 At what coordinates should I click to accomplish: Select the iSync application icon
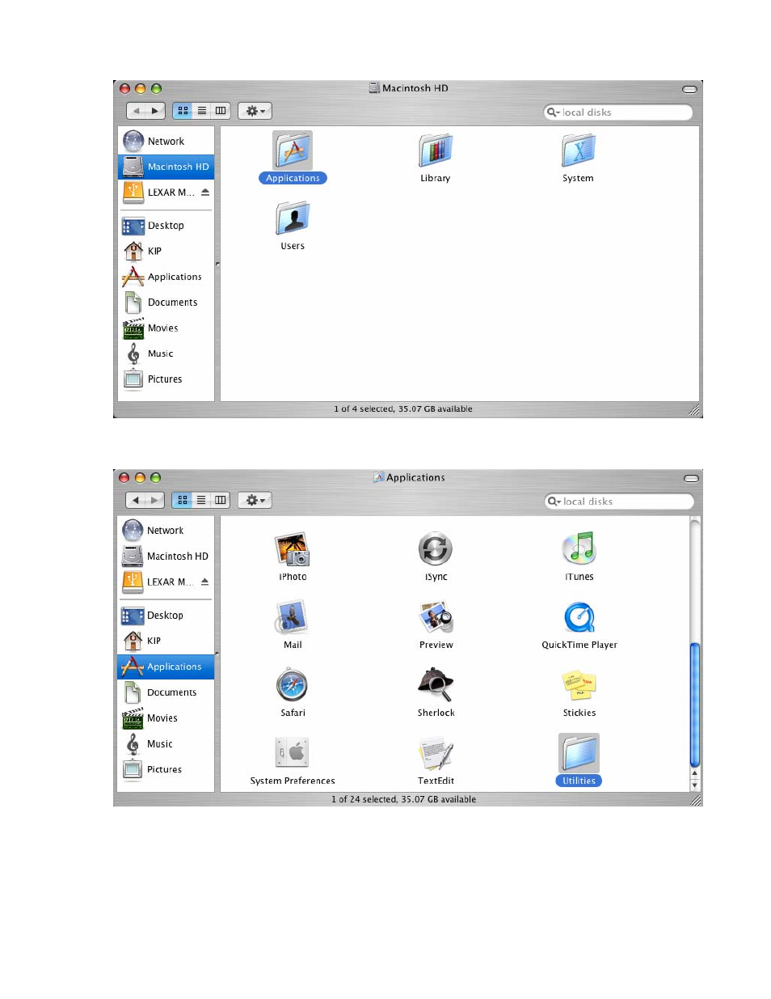[436, 550]
